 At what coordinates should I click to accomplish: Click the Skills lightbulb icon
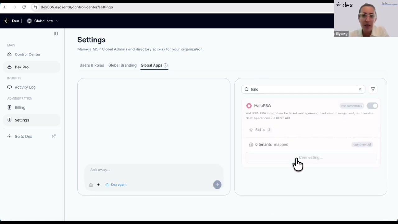click(251, 130)
